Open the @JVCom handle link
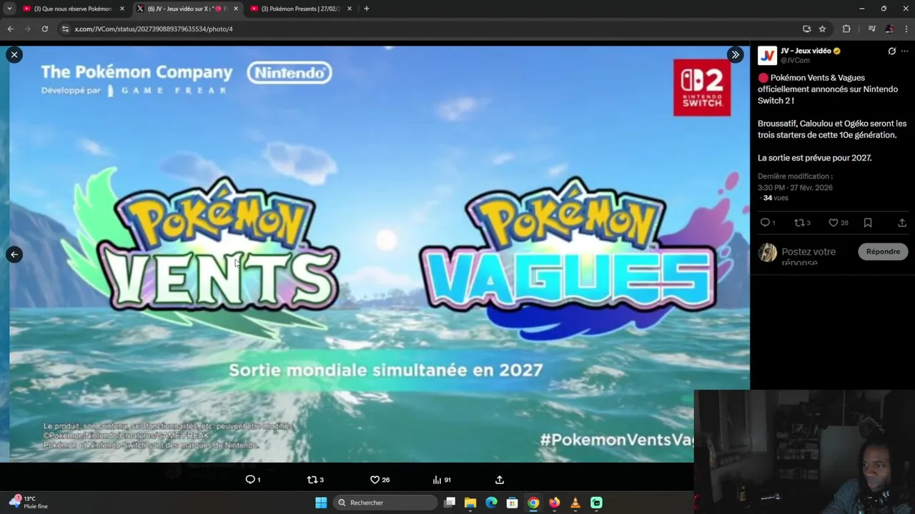Viewport: 915px width, 514px height. click(795, 61)
